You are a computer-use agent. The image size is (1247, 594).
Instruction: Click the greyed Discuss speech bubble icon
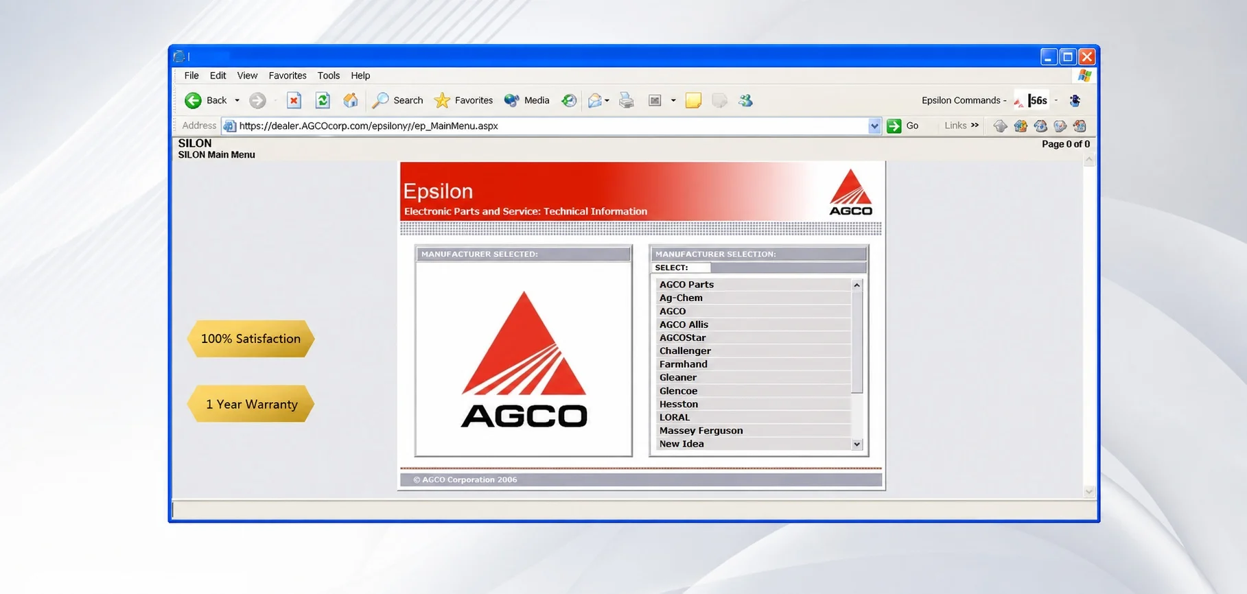click(719, 100)
